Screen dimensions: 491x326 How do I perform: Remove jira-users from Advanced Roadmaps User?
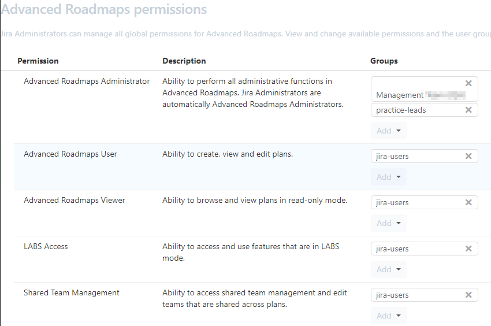(x=468, y=156)
